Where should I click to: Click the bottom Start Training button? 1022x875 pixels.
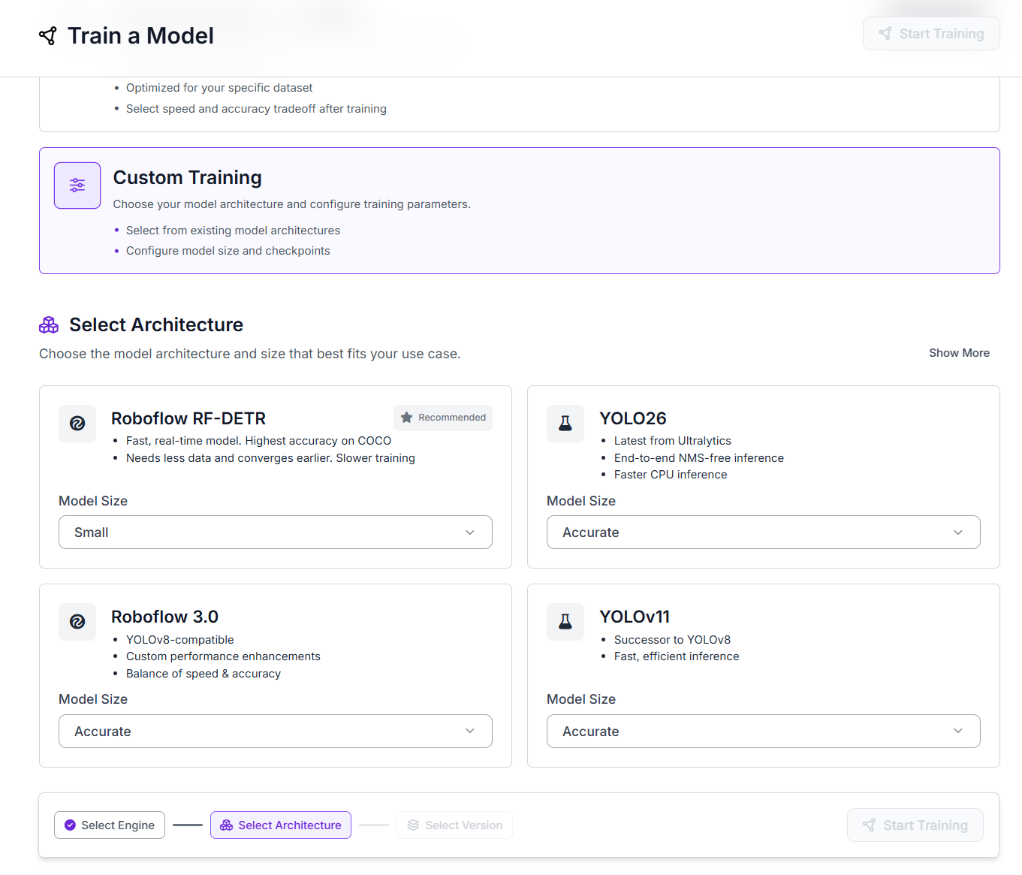(x=915, y=825)
